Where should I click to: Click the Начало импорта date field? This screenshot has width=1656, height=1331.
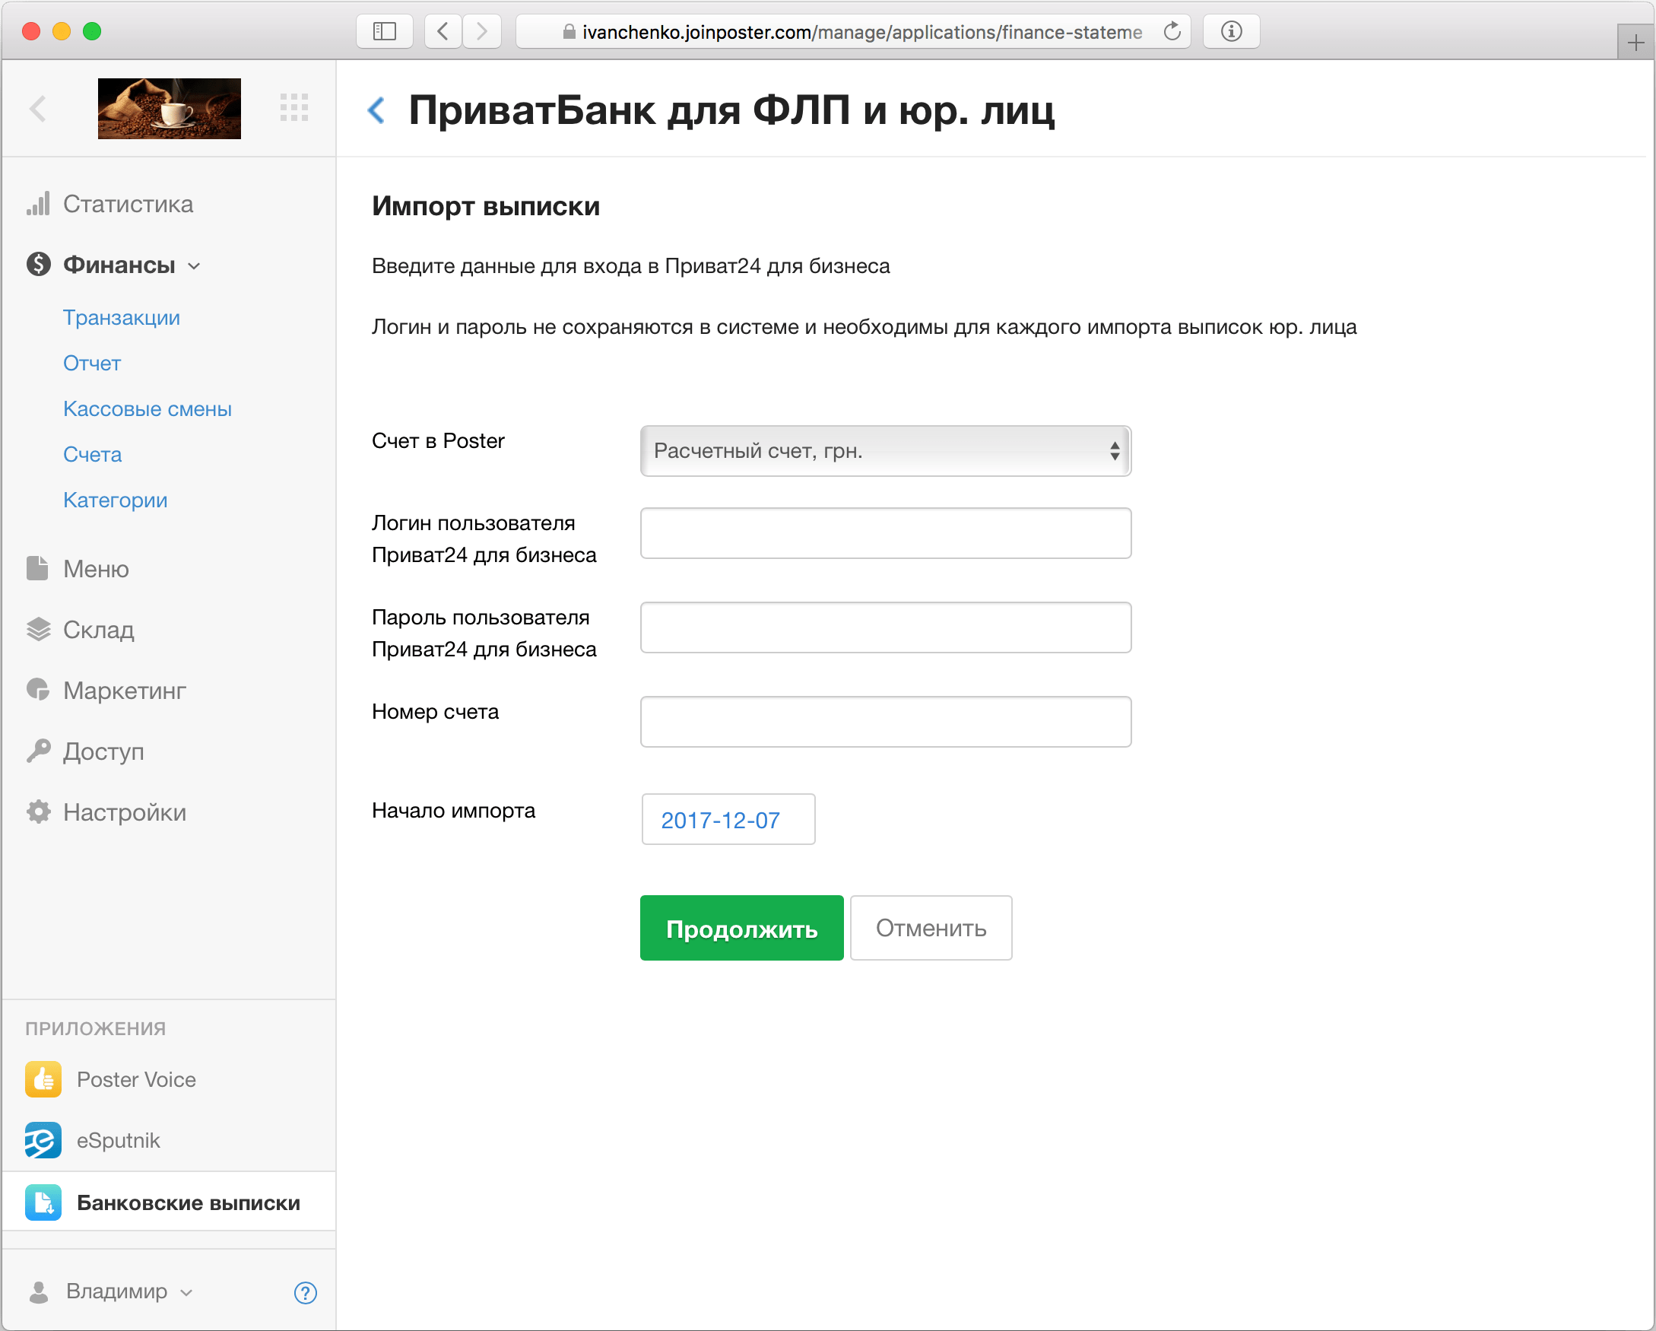click(728, 820)
